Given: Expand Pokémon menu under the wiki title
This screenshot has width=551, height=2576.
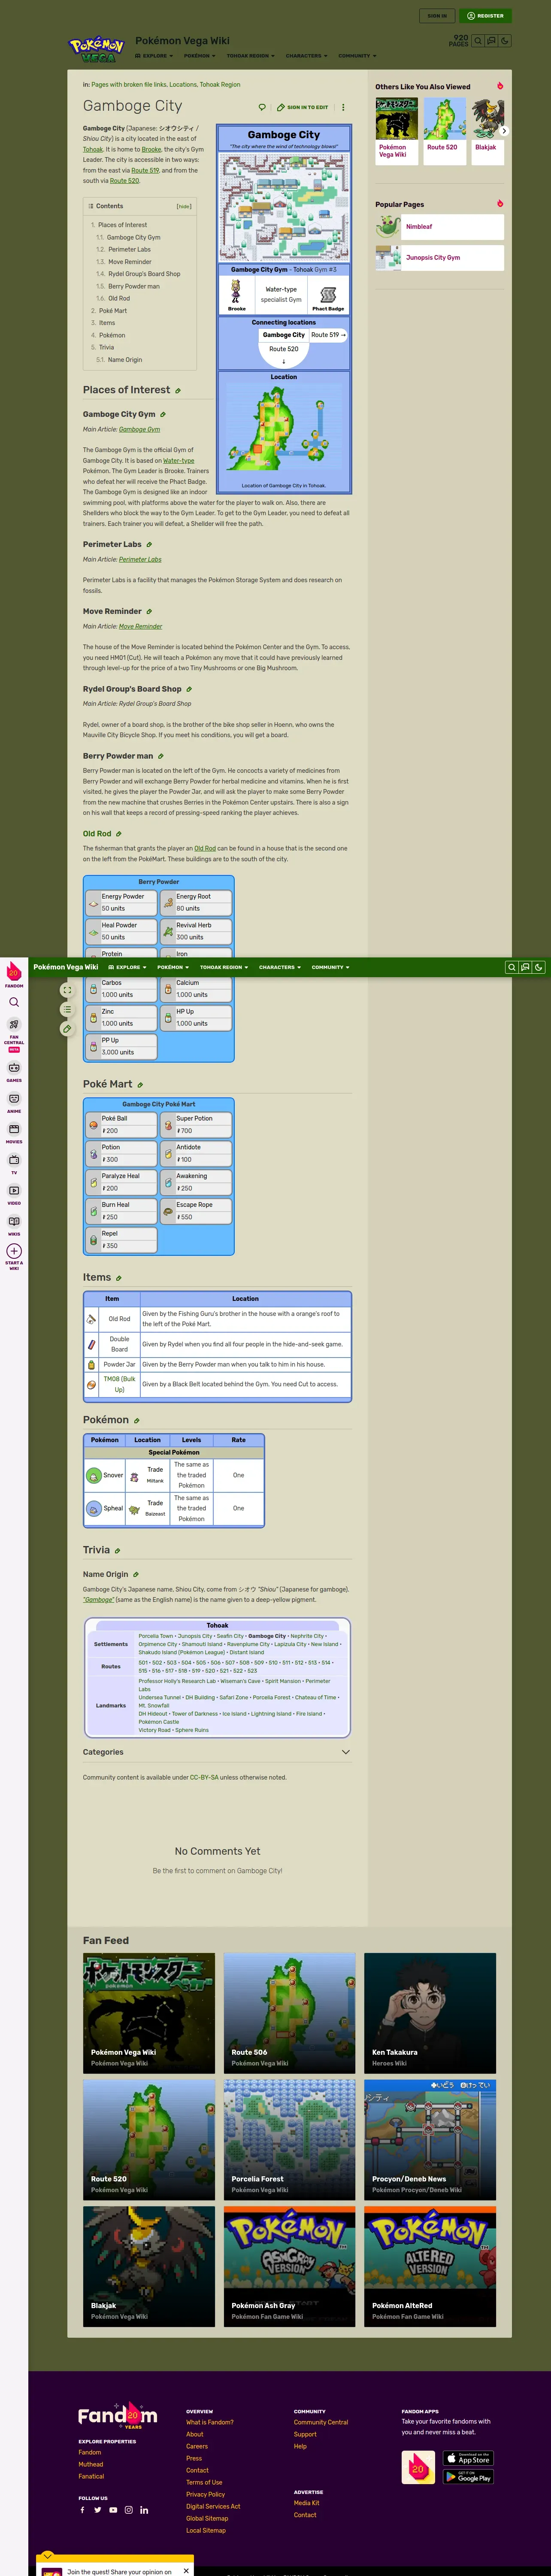Looking at the screenshot, I should pos(200,56).
